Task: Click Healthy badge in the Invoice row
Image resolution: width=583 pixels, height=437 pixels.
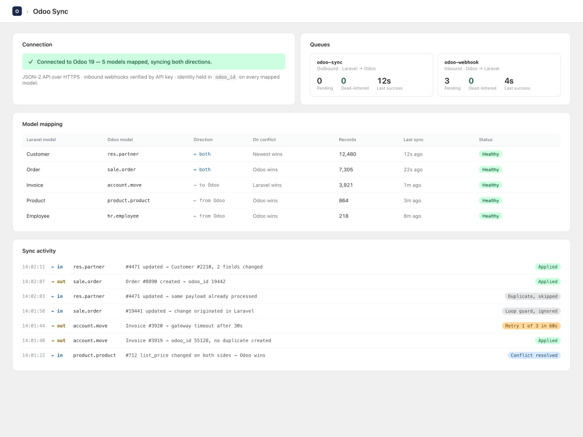Action: (490, 185)
